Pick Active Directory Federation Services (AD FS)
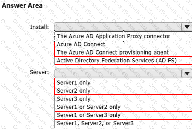 point(117,60)
